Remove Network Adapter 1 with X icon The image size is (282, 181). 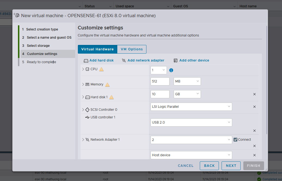(255, 146)
